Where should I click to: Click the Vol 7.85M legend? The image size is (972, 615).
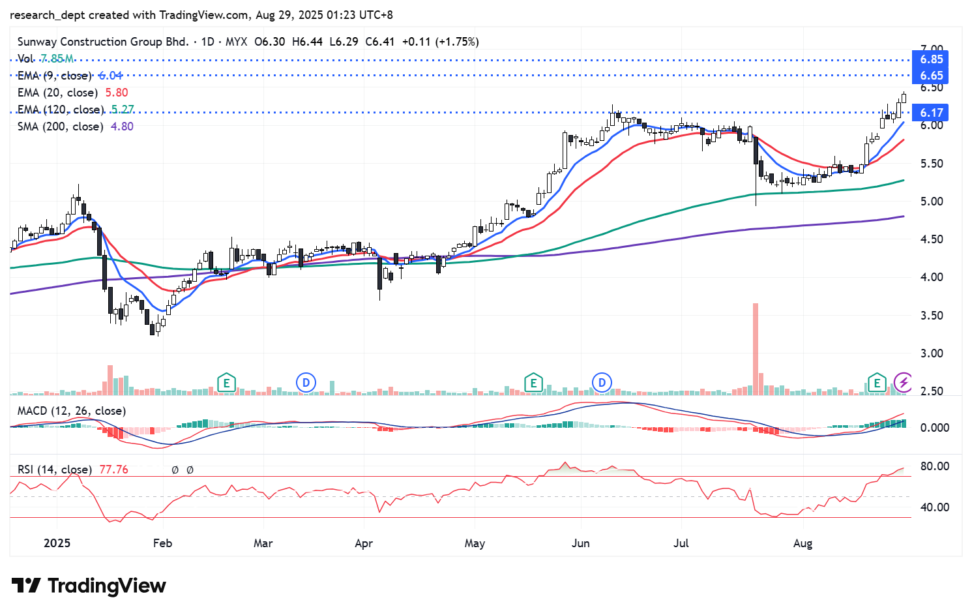[x=46, y=59]
